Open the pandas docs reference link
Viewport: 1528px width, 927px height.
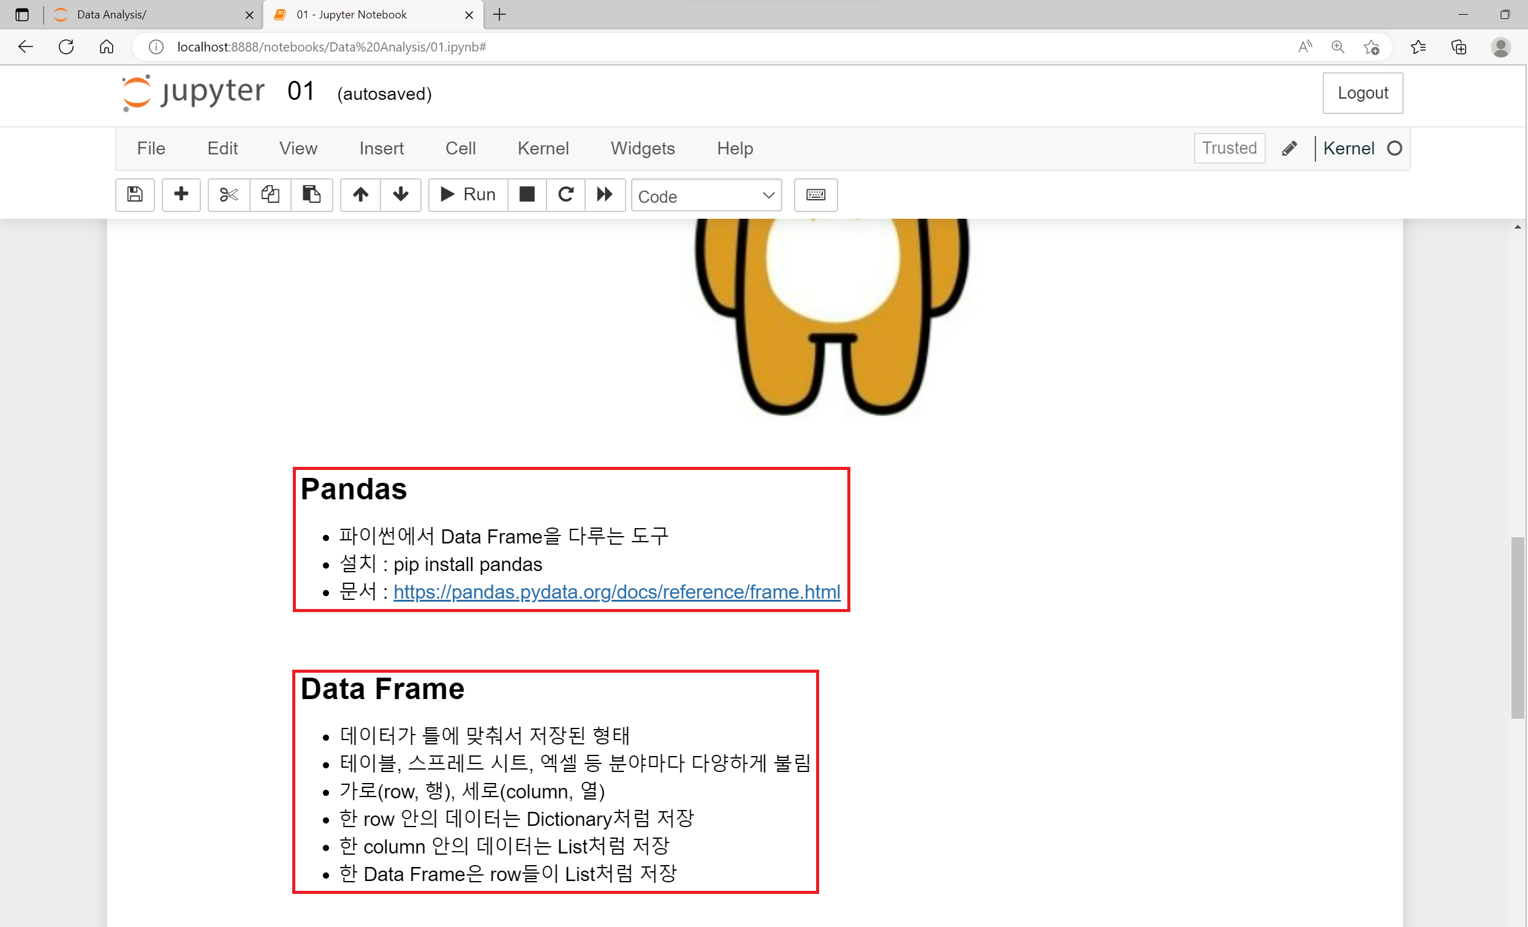(x=616, y=592)
